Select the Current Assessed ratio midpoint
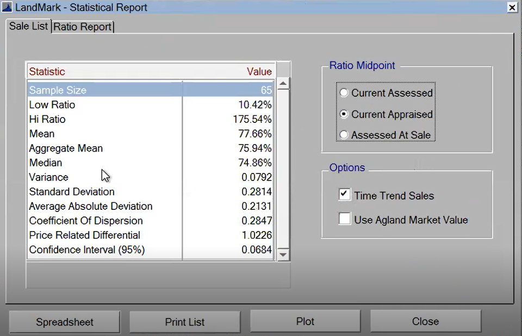The width and height of the screenshot is (522, 336). (x=344, y=93)
